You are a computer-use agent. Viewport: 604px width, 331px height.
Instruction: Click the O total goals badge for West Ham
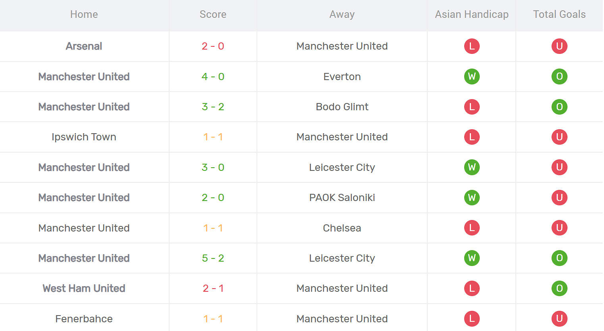coord(559,288)
